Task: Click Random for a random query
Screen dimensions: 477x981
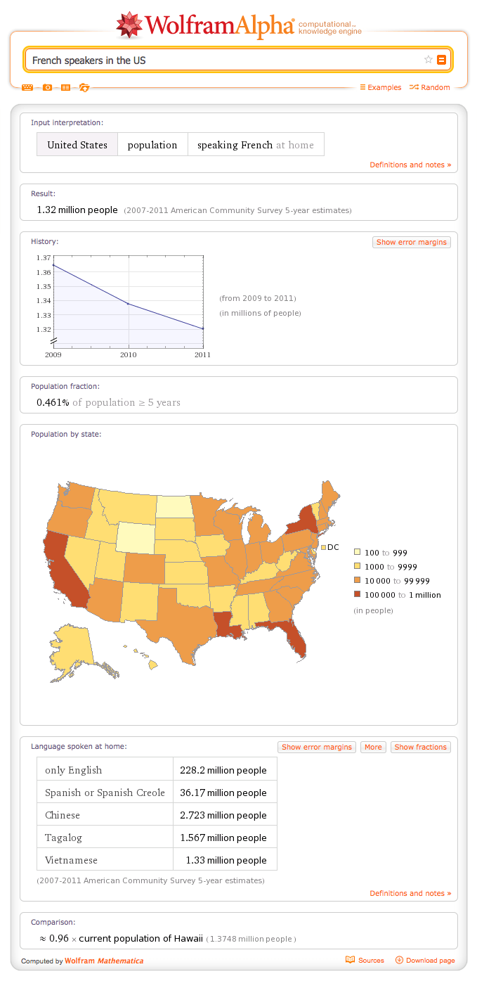Action: (x=432, y=86)
